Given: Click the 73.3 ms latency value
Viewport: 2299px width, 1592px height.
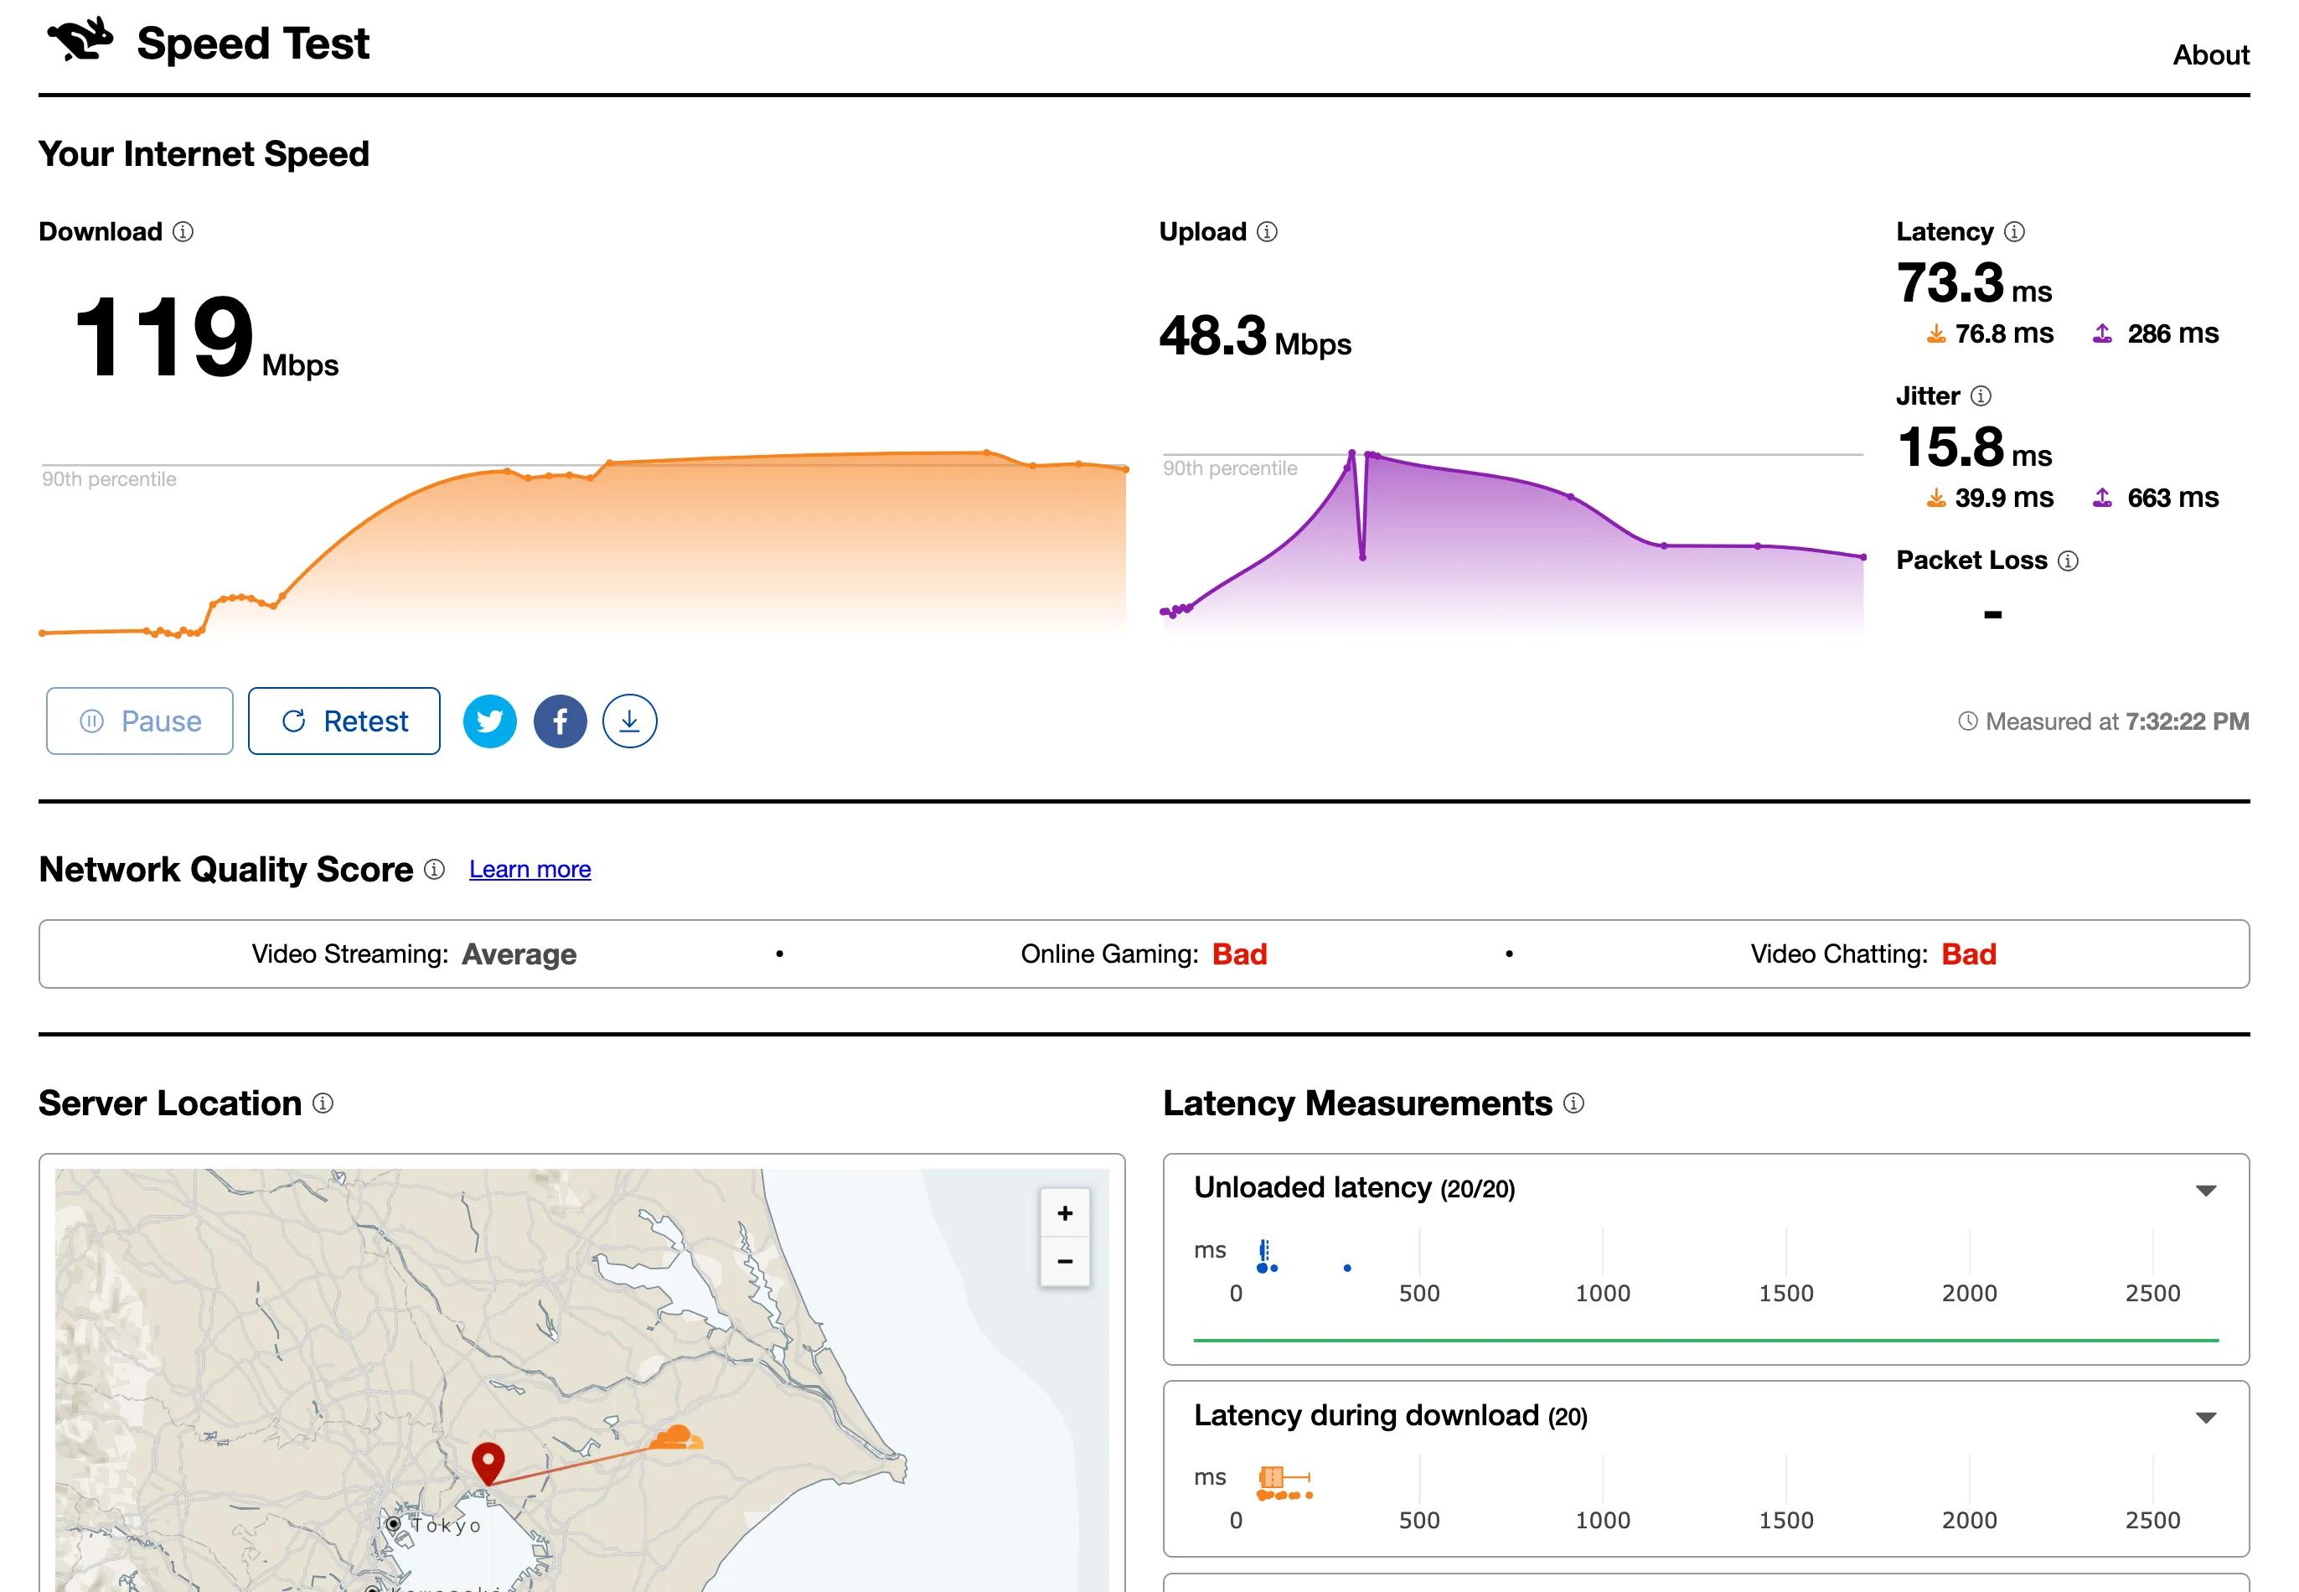Looking at the screenshot, I should [x=1973, y=283].
